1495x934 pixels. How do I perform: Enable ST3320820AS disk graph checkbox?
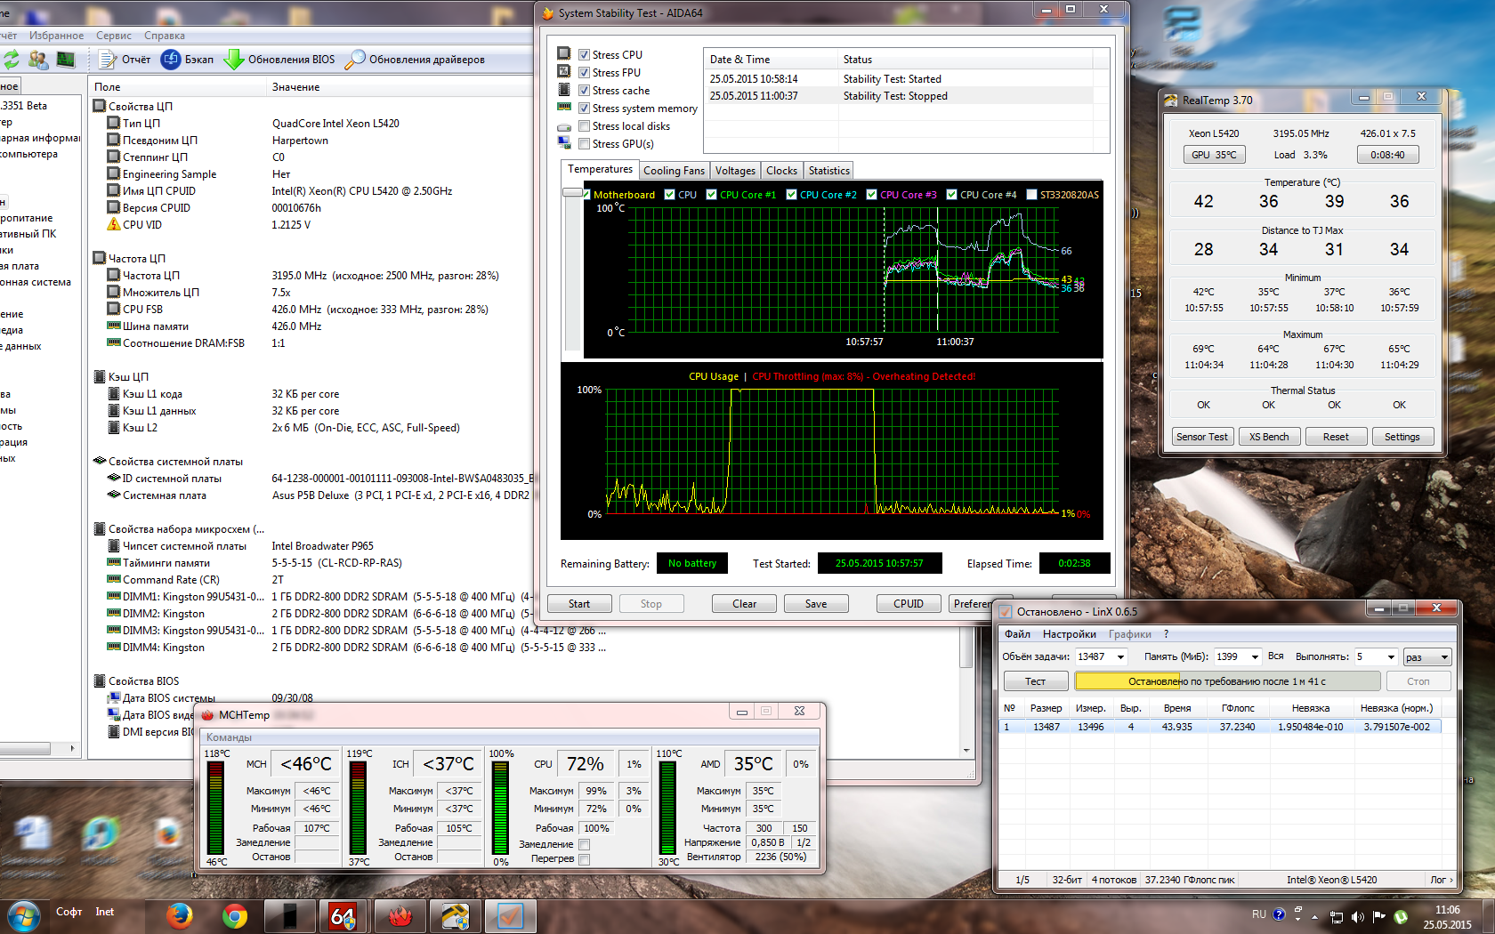point(1031,194)
